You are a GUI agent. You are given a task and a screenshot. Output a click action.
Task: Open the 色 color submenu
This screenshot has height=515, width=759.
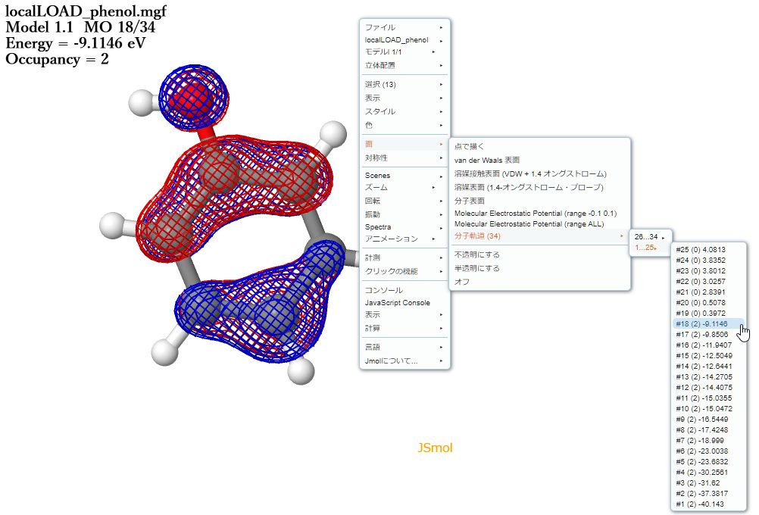click(368, 125)
